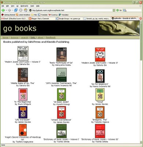The width and height of the screenshot is (143, 147).
Task: Open 'Go For Beginners' book link
Action: [x=100, y=84]
